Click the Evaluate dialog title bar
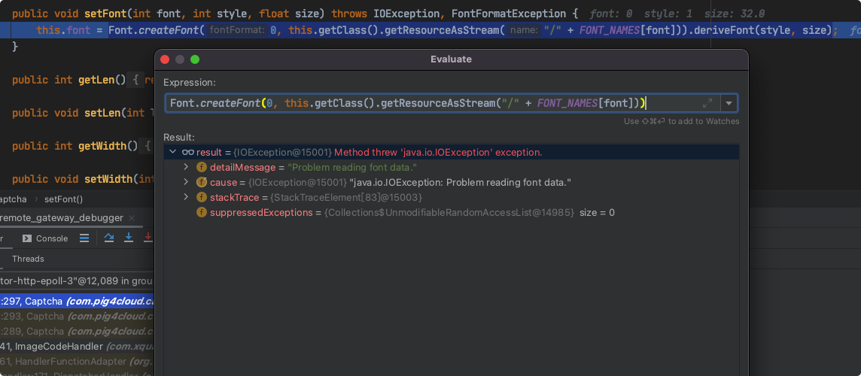The width and height of the screenshot is (861, 376). [x=451, y=59]
